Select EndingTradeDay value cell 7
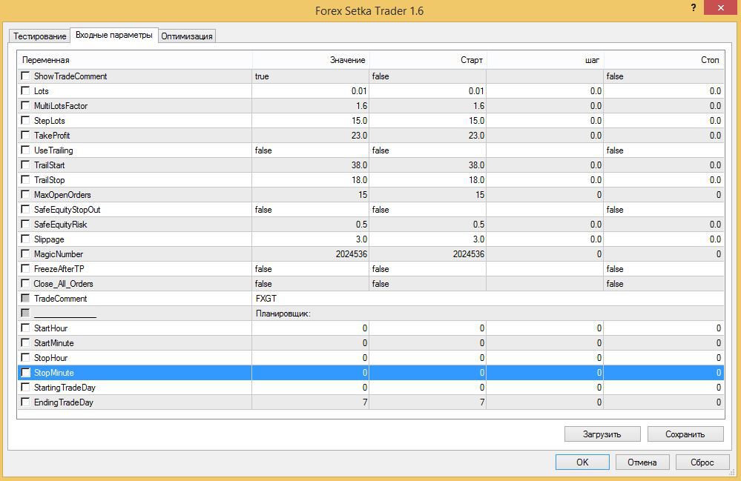 tap(311, 402)
